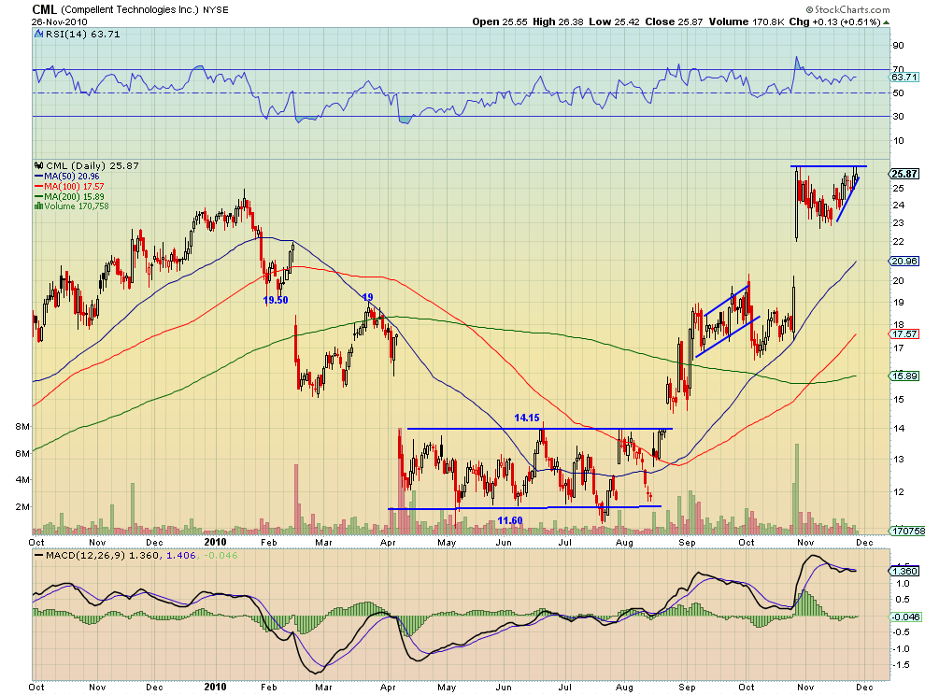Click the green line marker for MA(200)
Viewport: 925px width, 695px height.
(x=39, y=196)
